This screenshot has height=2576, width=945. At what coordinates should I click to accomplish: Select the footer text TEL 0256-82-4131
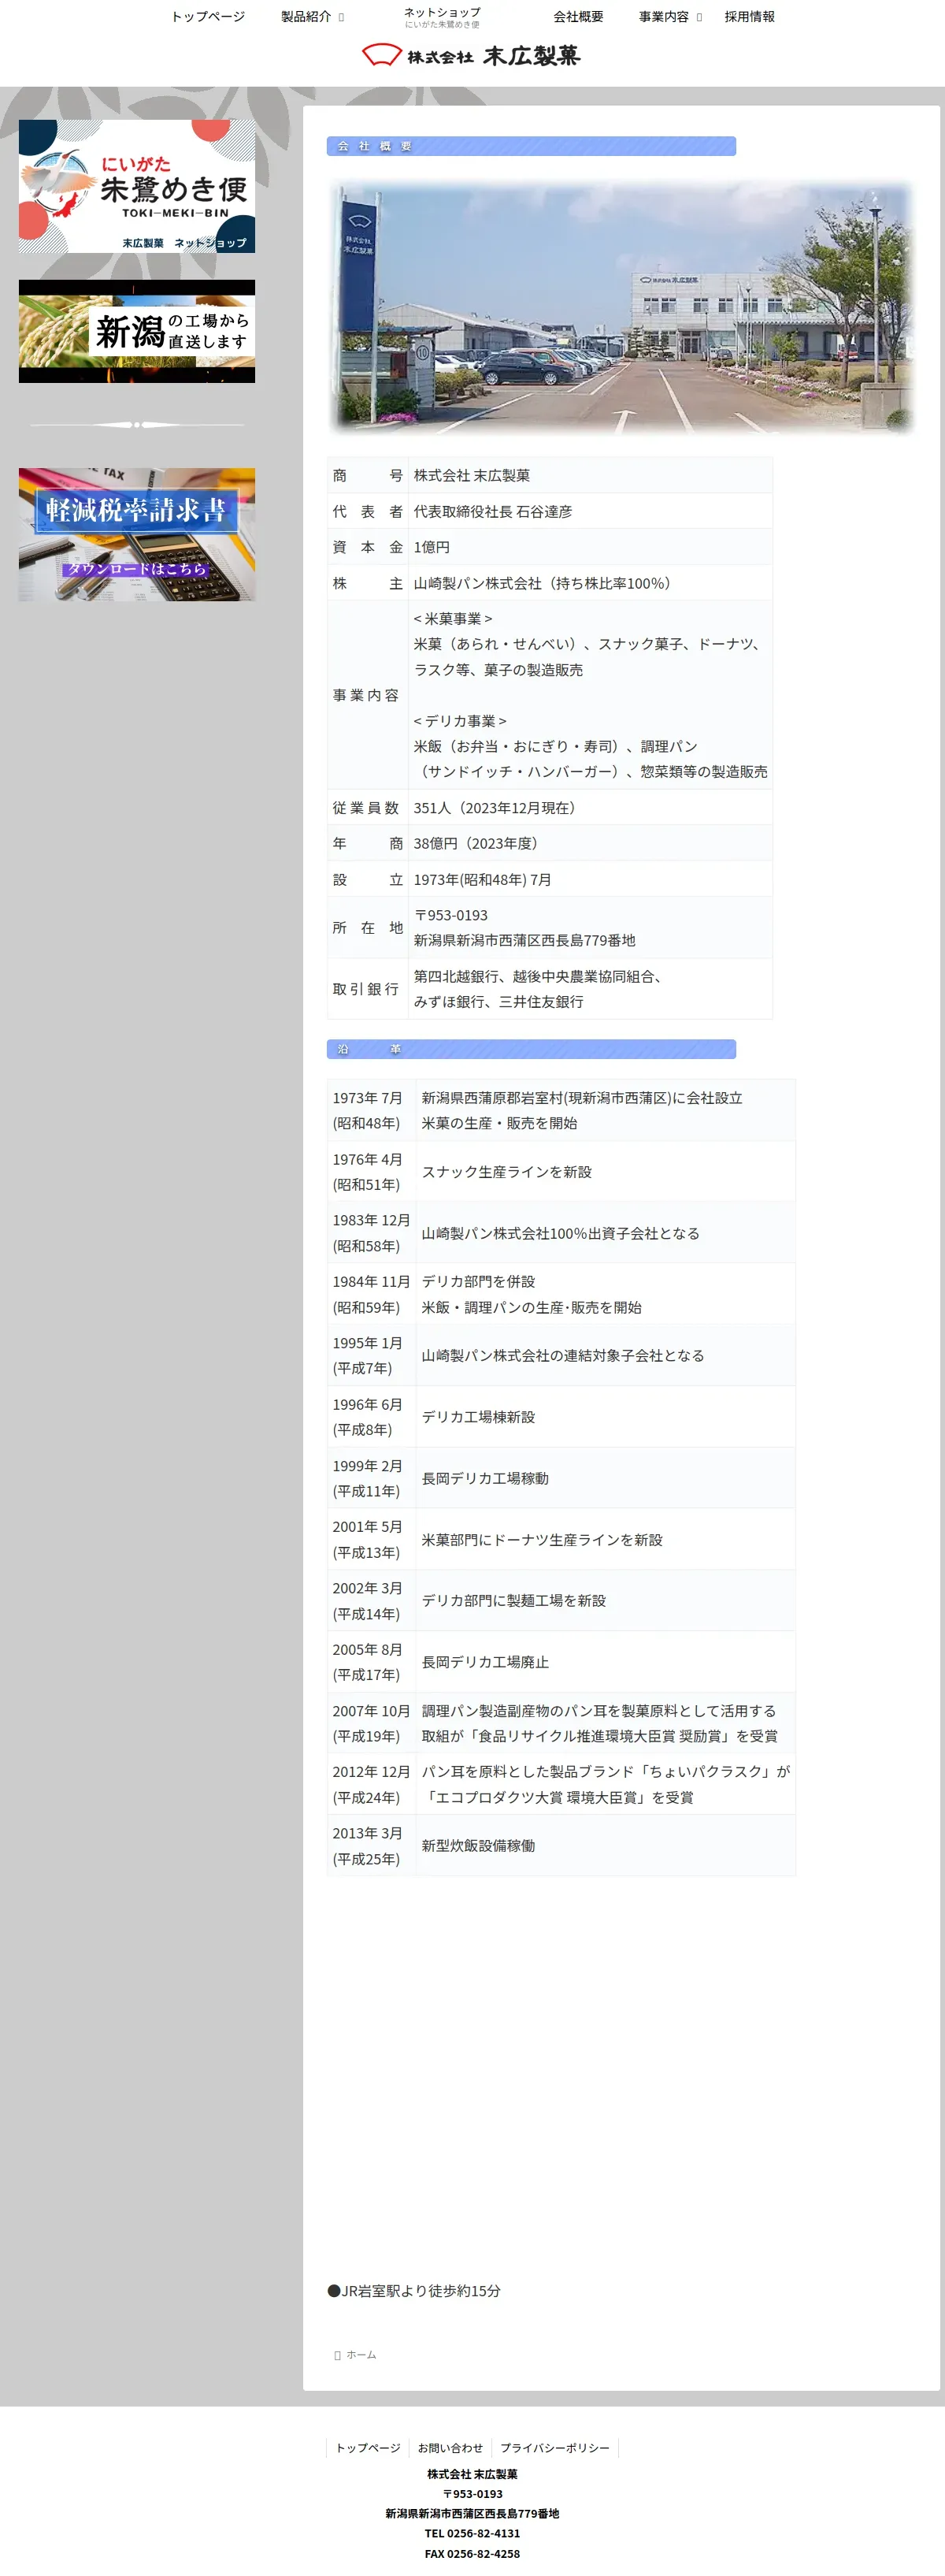472,2533
